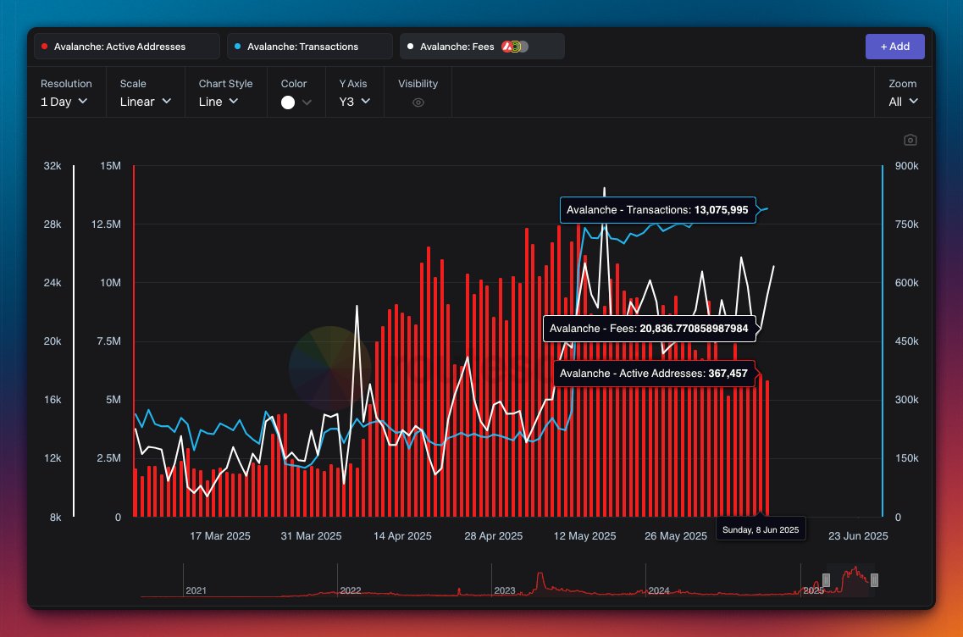Open the Zoom All dropdown
Image resolution: width=963 pixels, height=637 pixels.
(x=904, y=102)
